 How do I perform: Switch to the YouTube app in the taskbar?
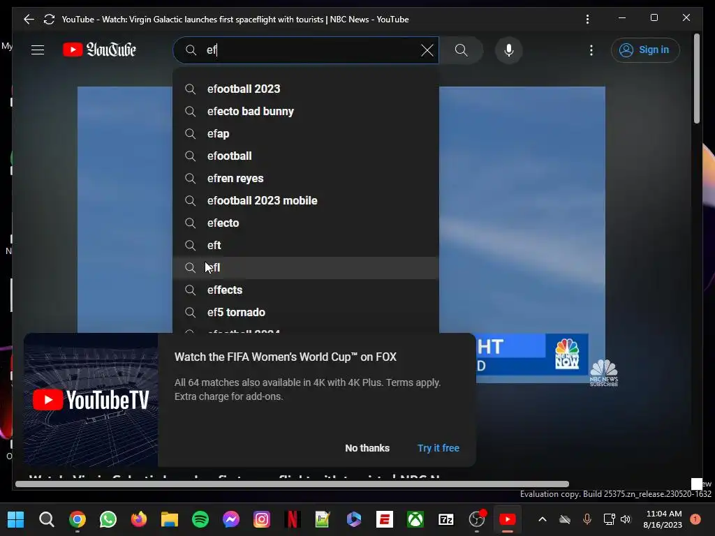[x=508, y=519]
